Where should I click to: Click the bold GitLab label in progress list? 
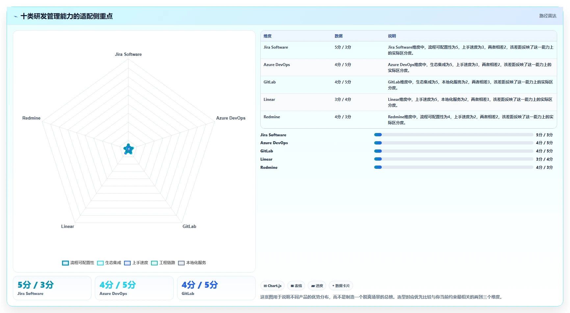point(267,151)
